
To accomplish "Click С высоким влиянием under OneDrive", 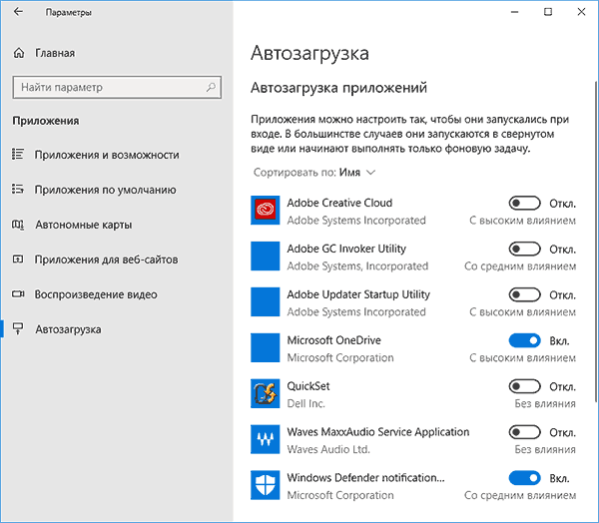I will click(522, 357).
